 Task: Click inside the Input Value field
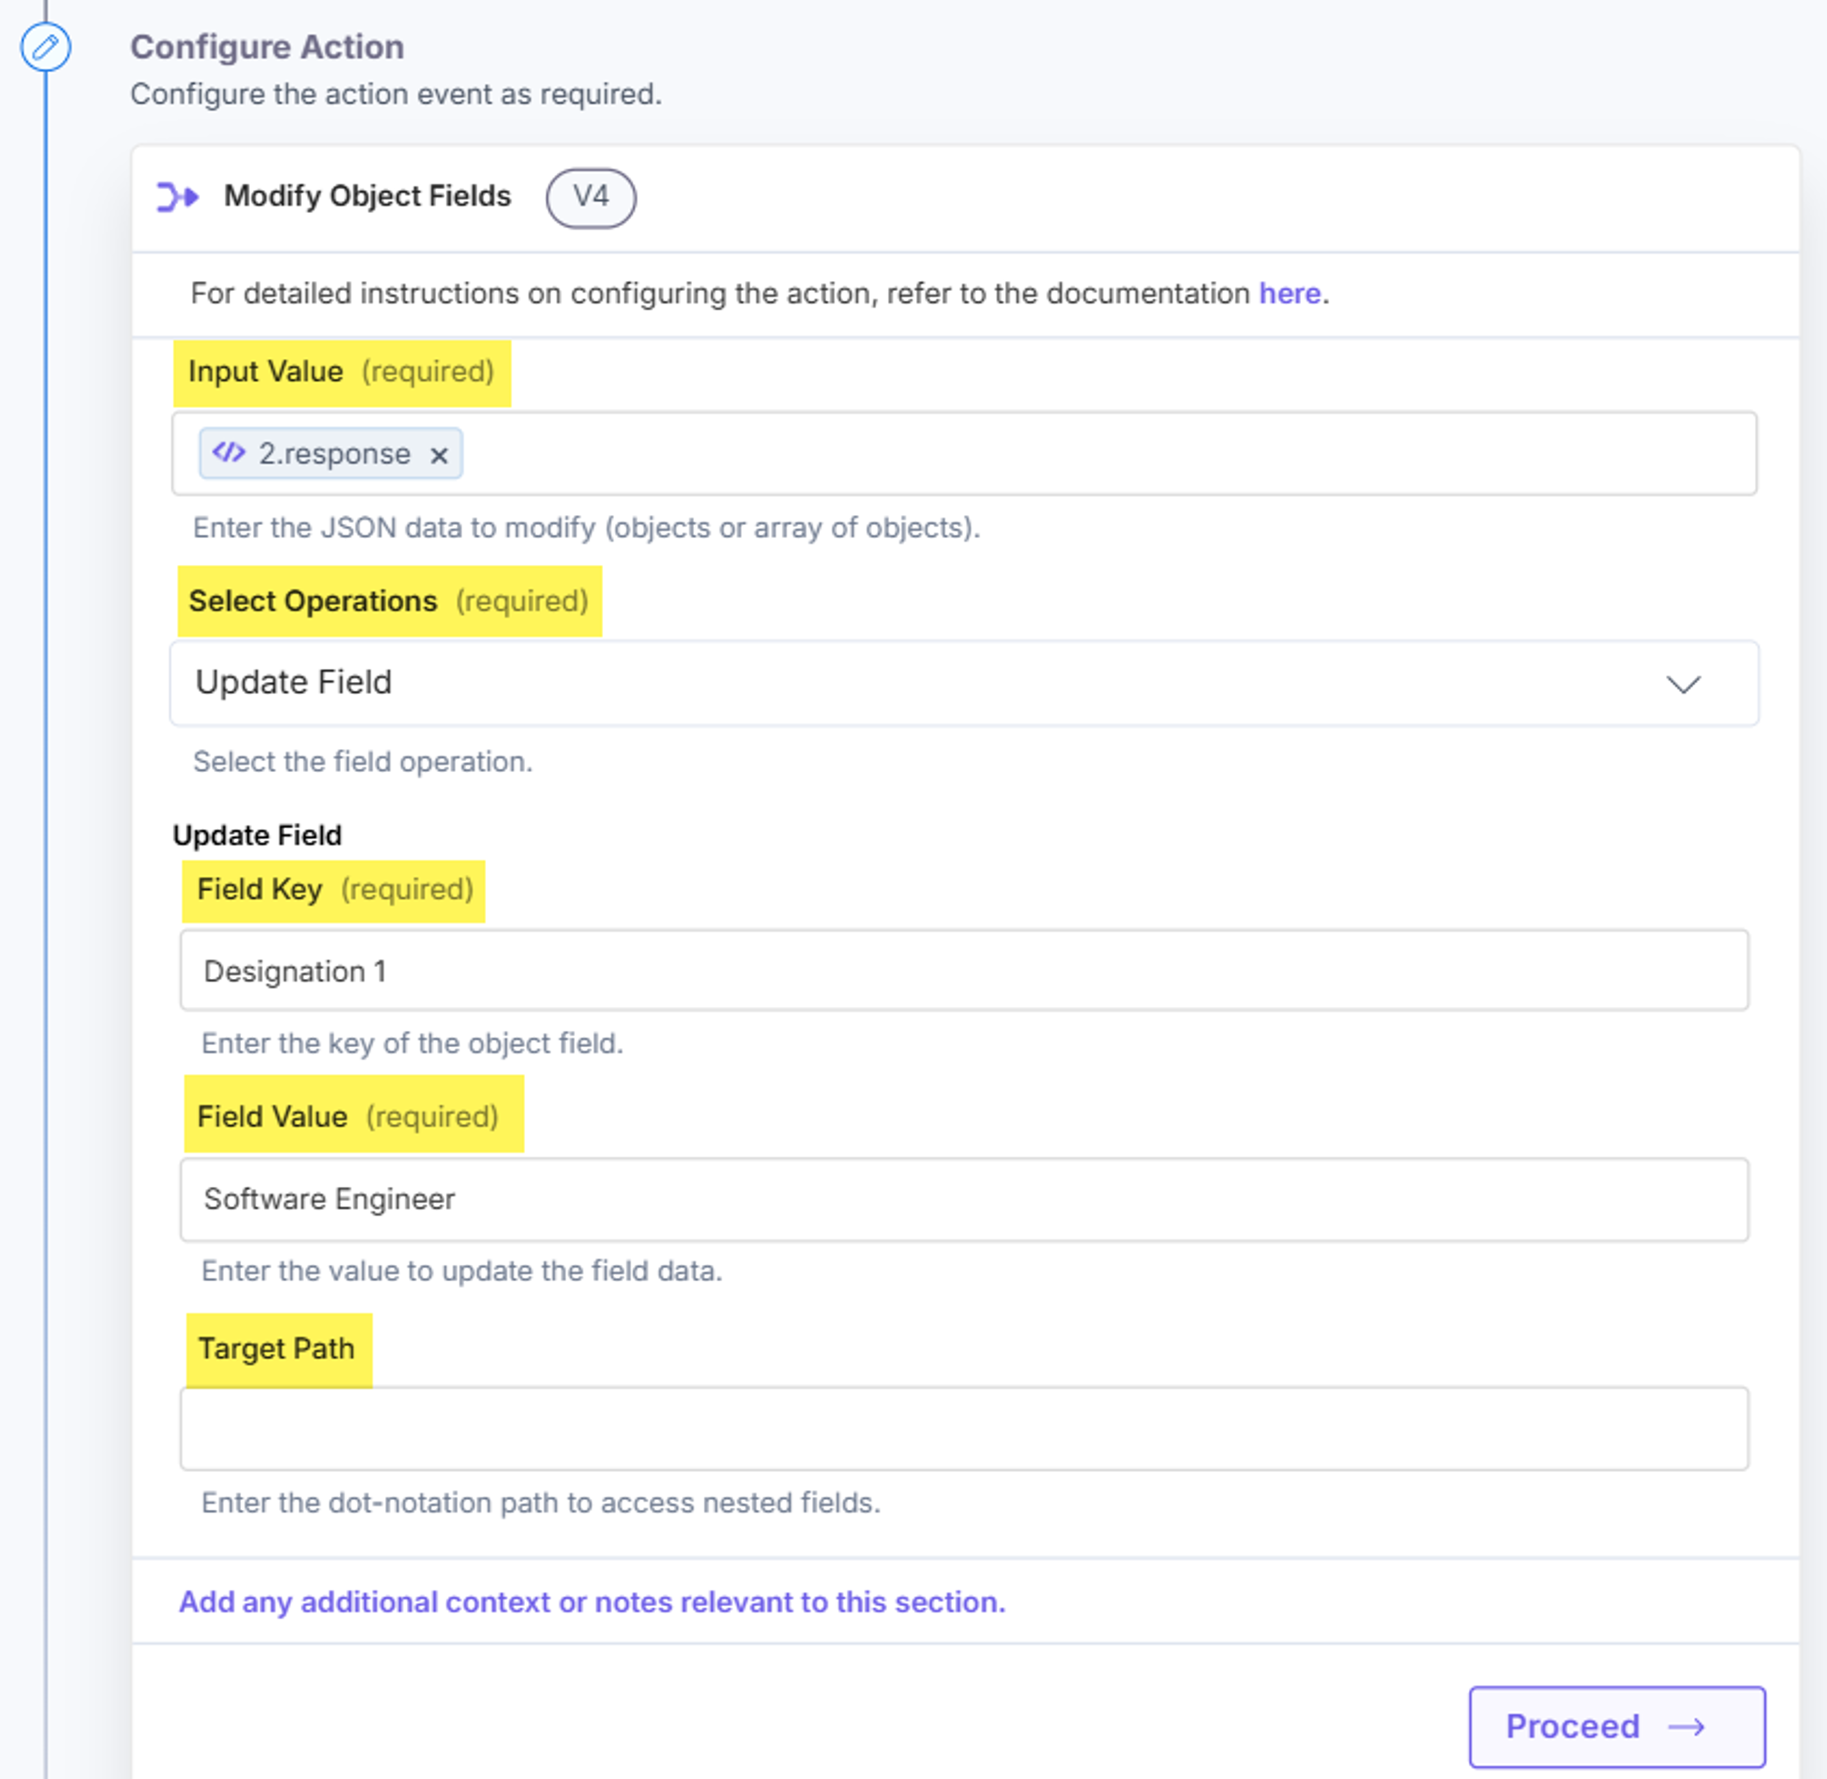tap(963, 453)
